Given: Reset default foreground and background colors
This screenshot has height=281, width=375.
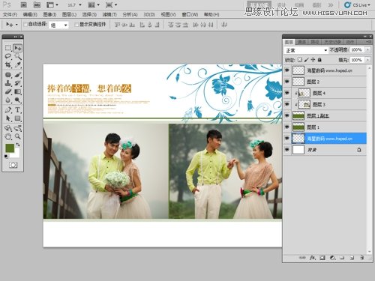Looking at the screenshot, I should point(6,157).
